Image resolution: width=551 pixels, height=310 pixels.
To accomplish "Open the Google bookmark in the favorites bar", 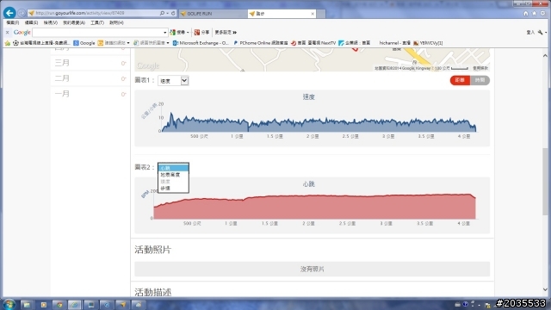I will coord(84,43).
